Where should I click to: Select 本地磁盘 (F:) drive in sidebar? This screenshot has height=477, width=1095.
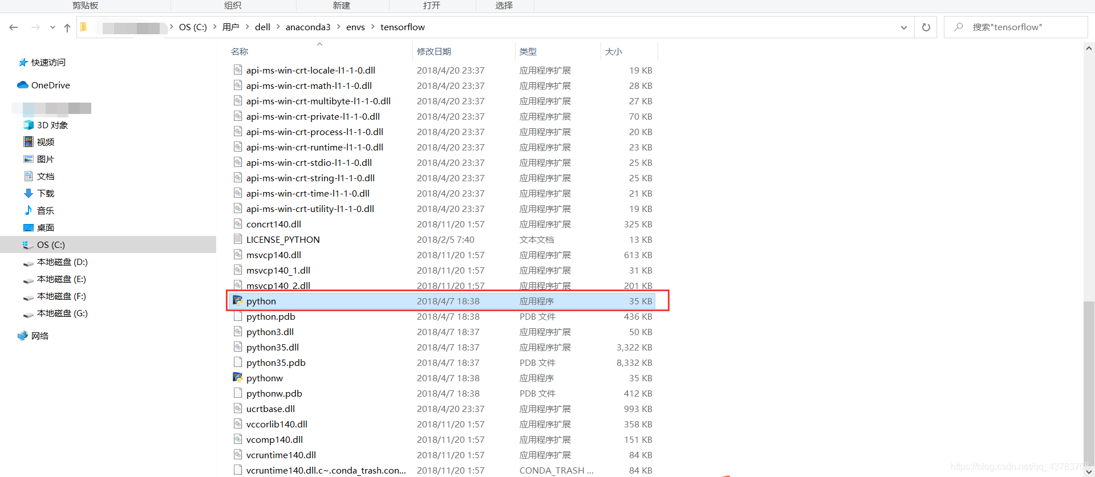pyautogui.click(x=62, y=296)
